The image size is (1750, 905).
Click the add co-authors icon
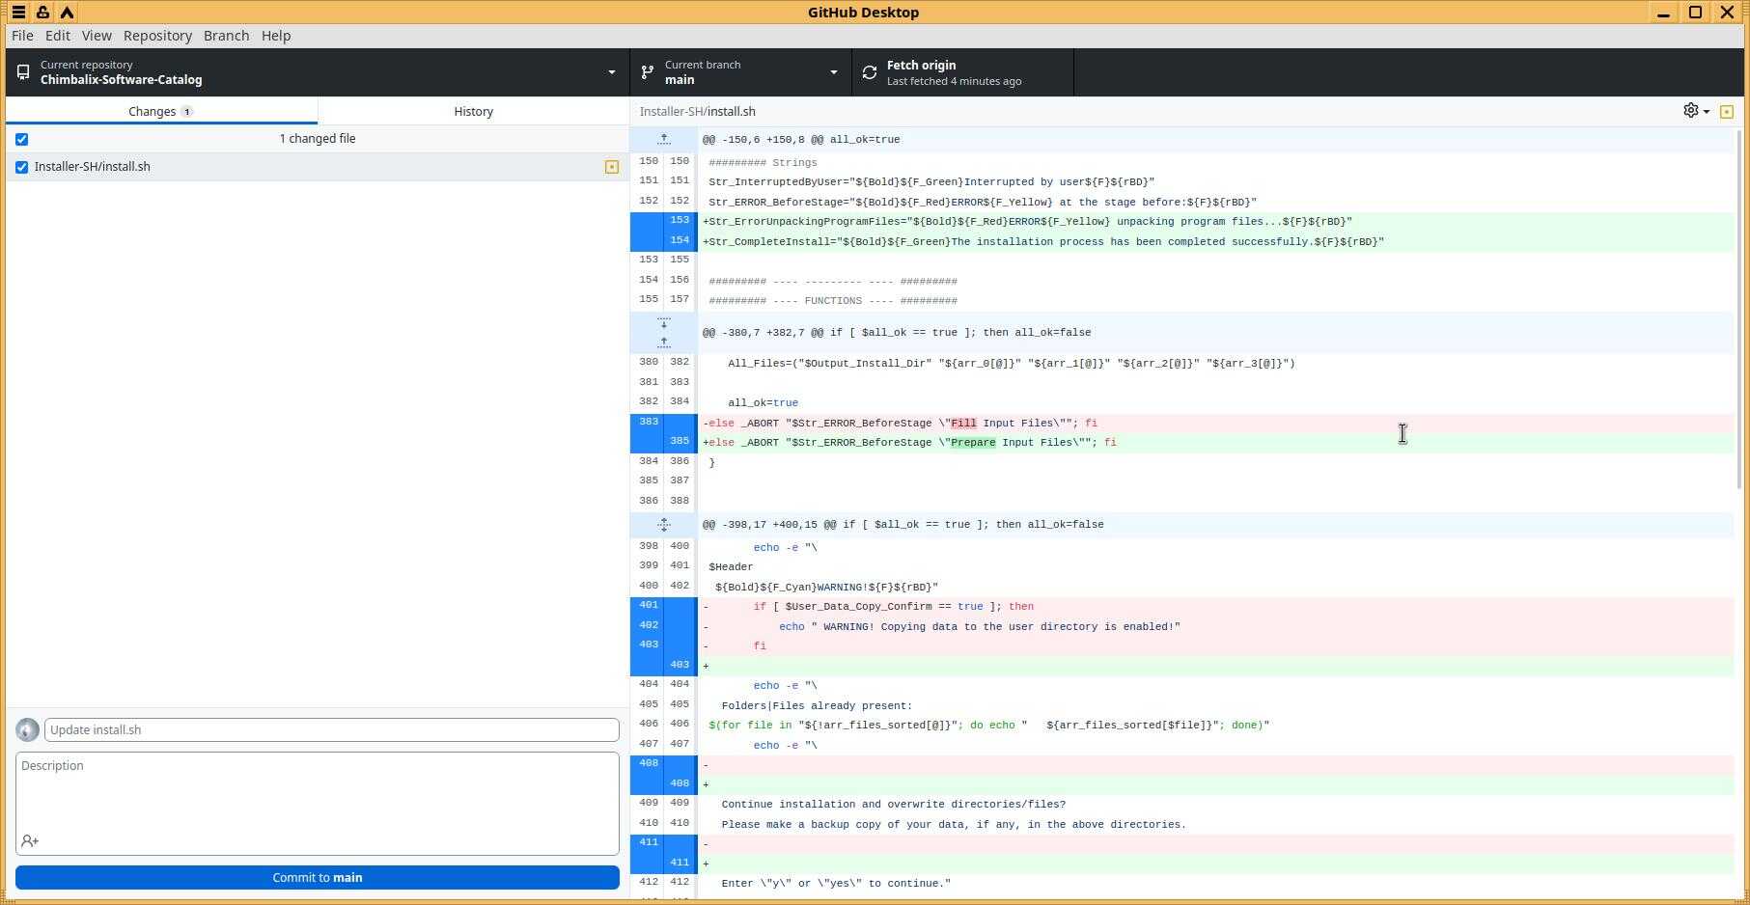pyautogui.click(x=30, y=841)
